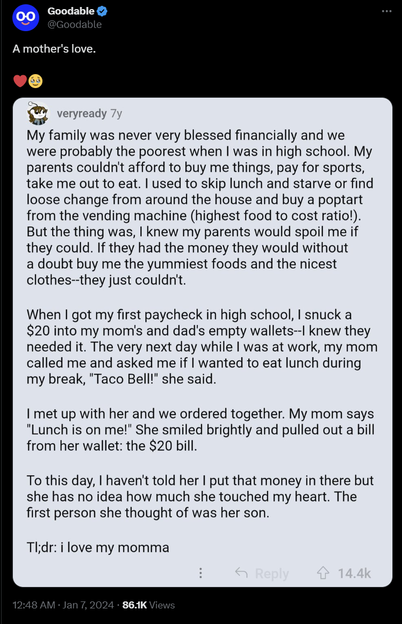
Task: Click the "Tl;dr: i love my momma" line
Action: coord(98,548)
